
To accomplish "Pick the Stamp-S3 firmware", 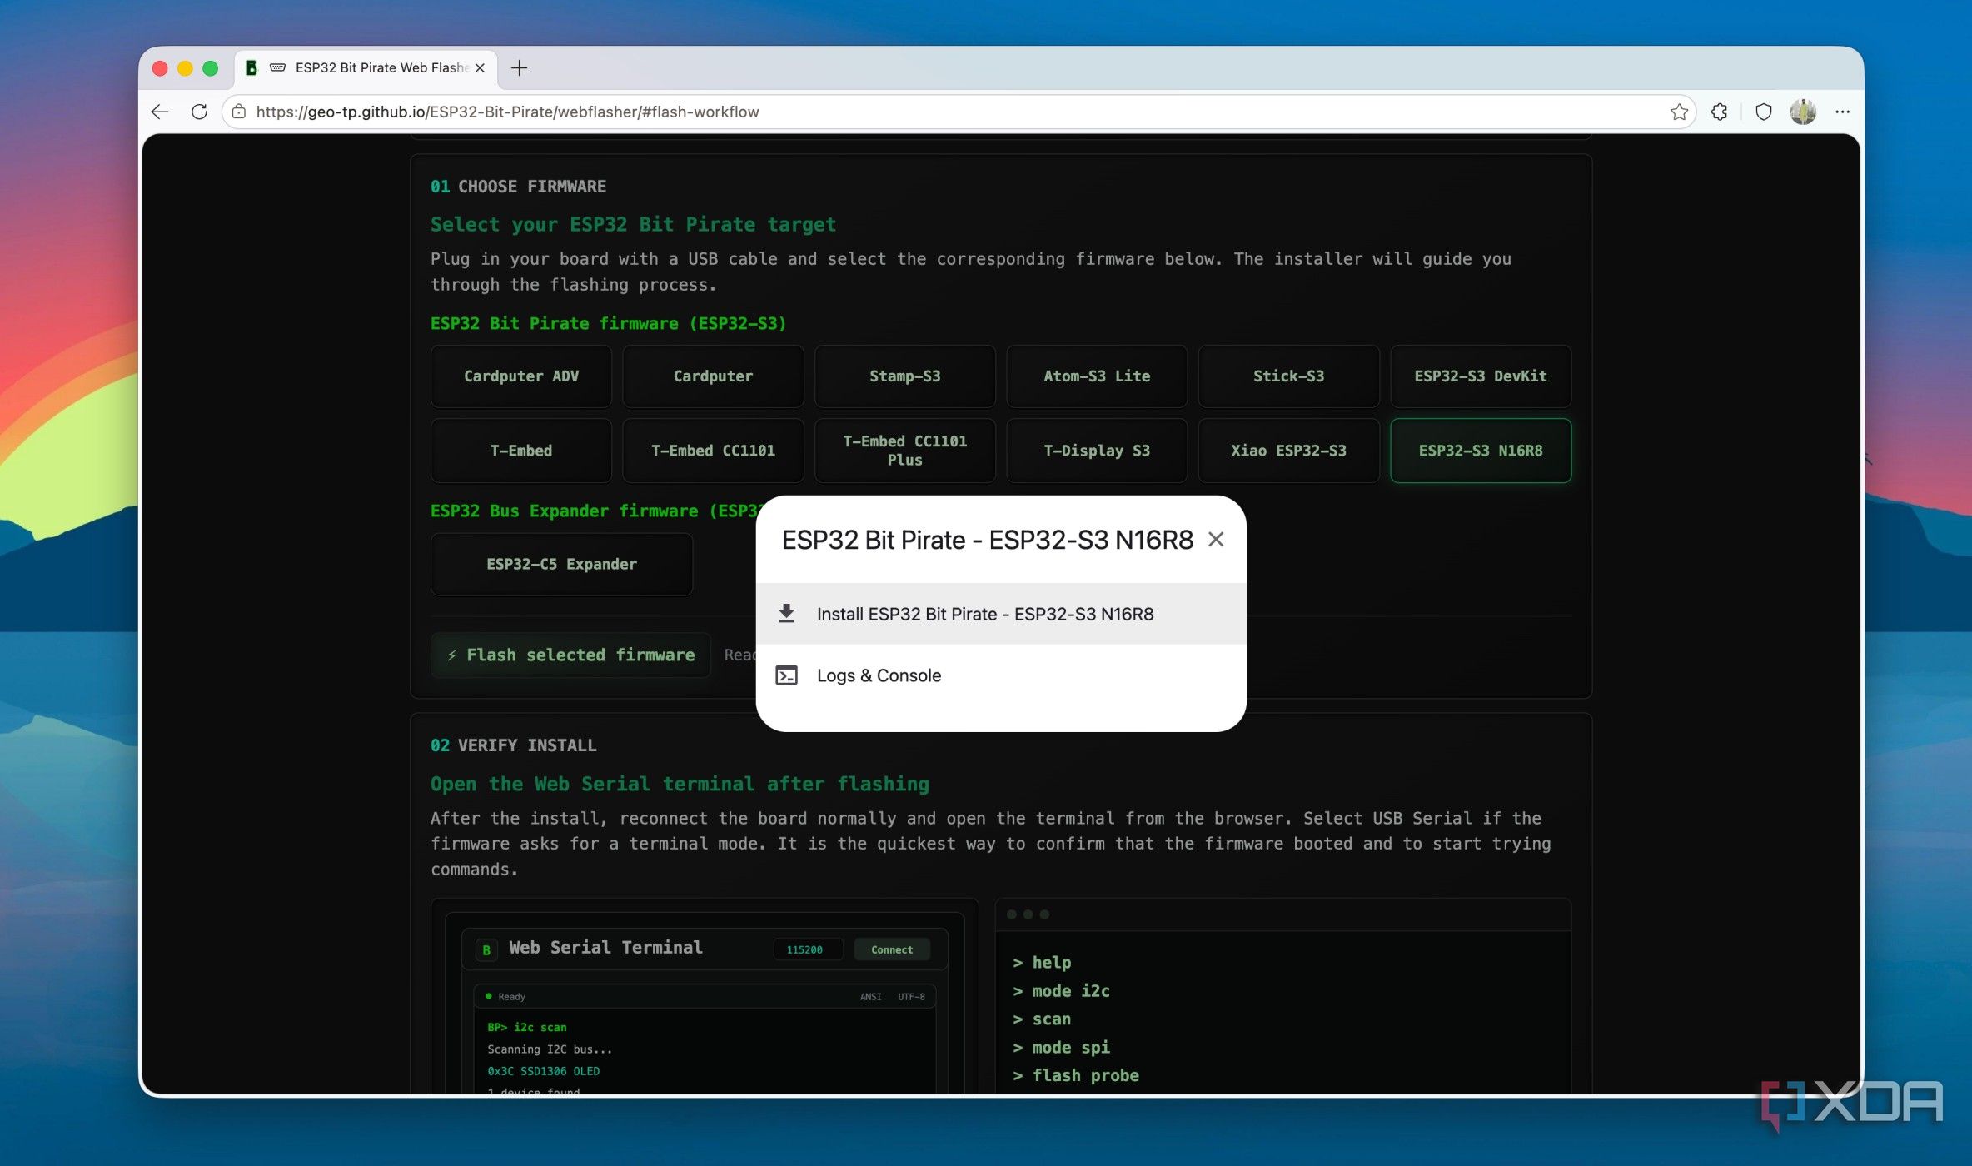I will coord(904,376).
